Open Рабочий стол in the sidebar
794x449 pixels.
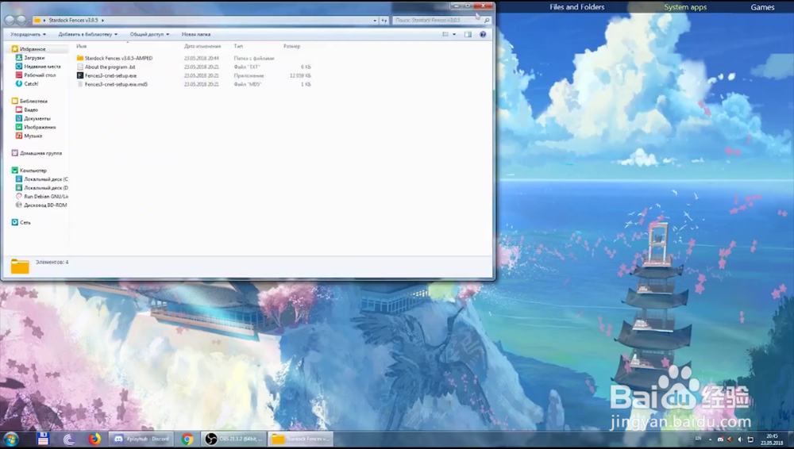tap(40, 75)
